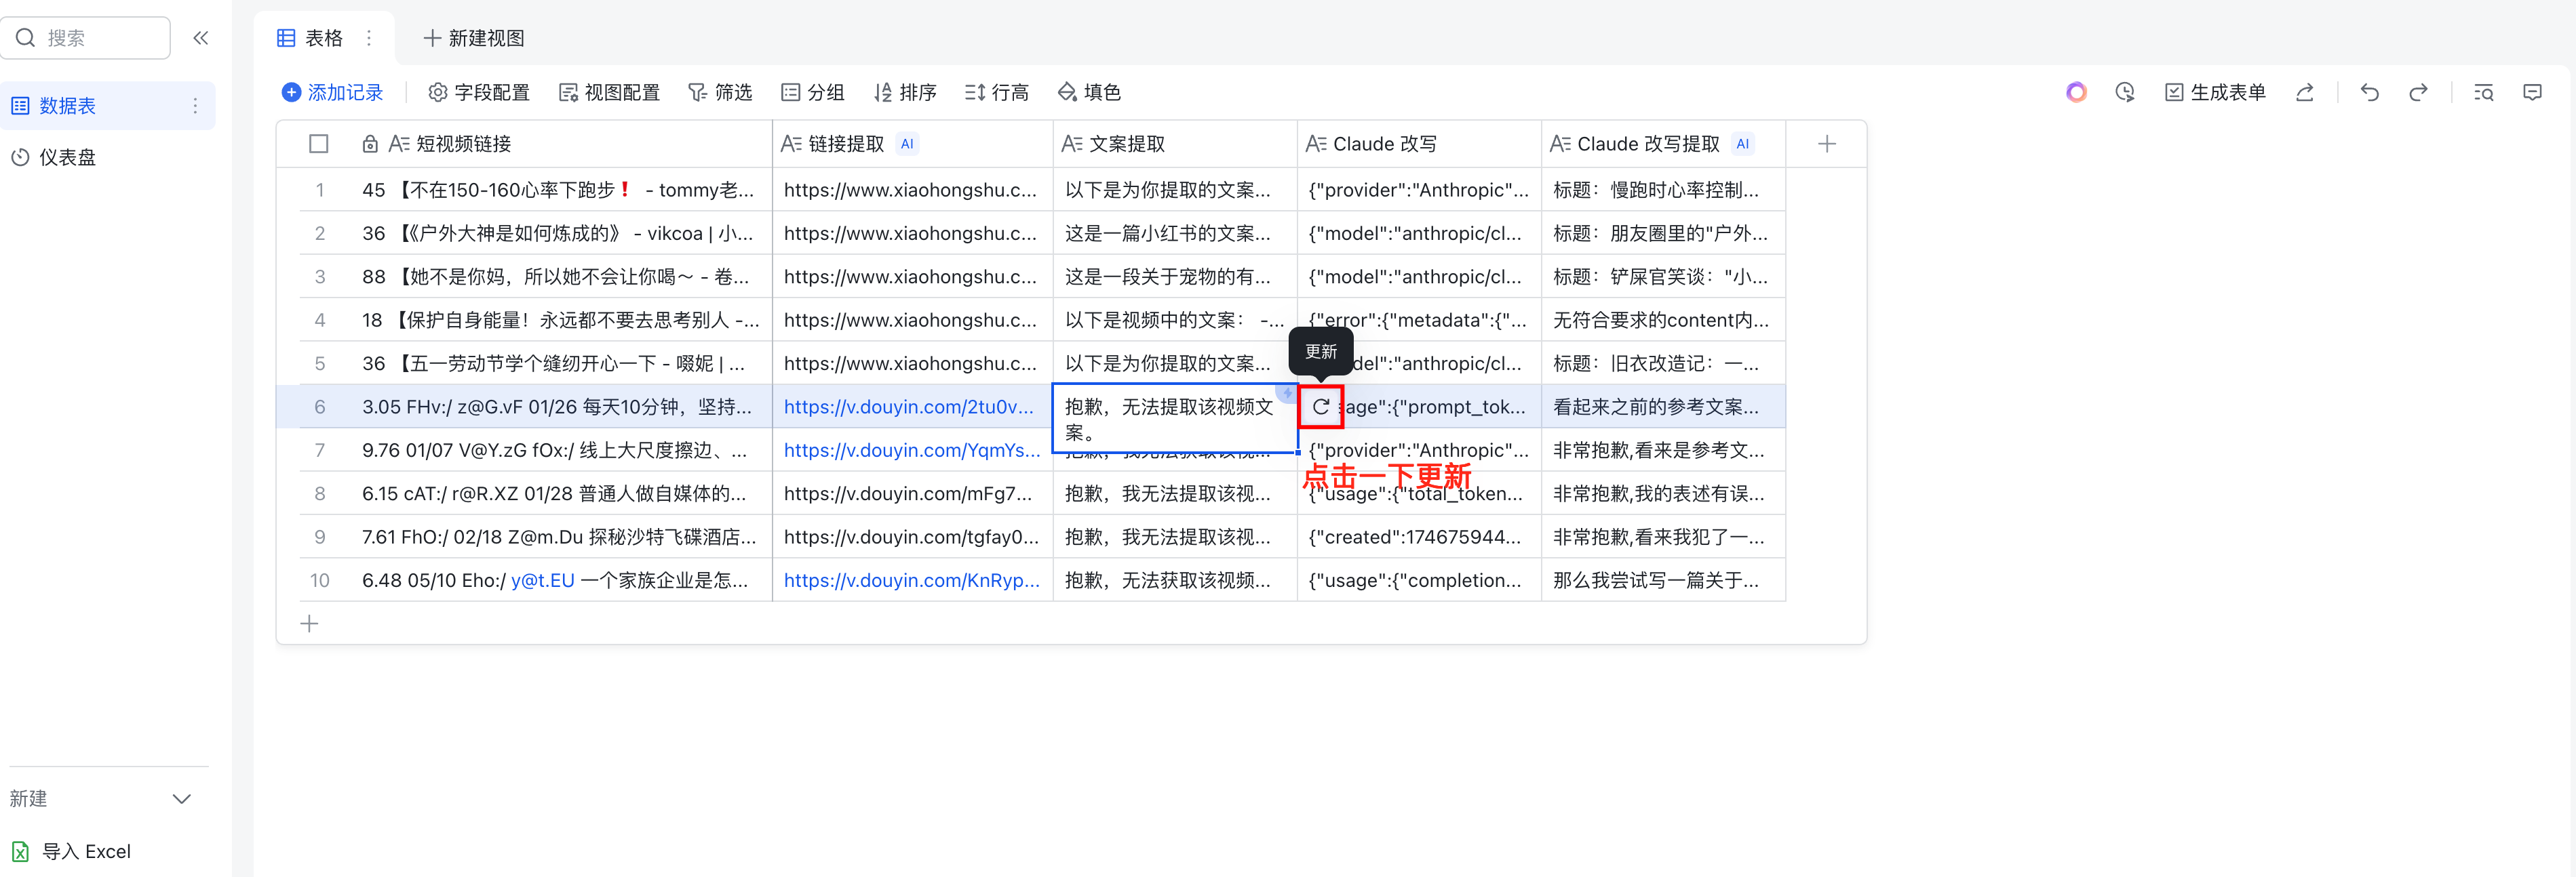The width and height of the screenshot is (2576, 877).
Task: Expand the 新建 section chevron
Action: [x=182, y=799]
